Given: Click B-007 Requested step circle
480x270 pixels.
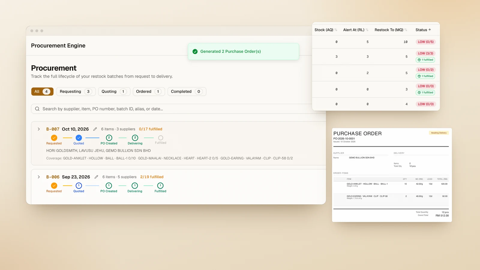Looking at the screenshot, I should coord(54,138).
